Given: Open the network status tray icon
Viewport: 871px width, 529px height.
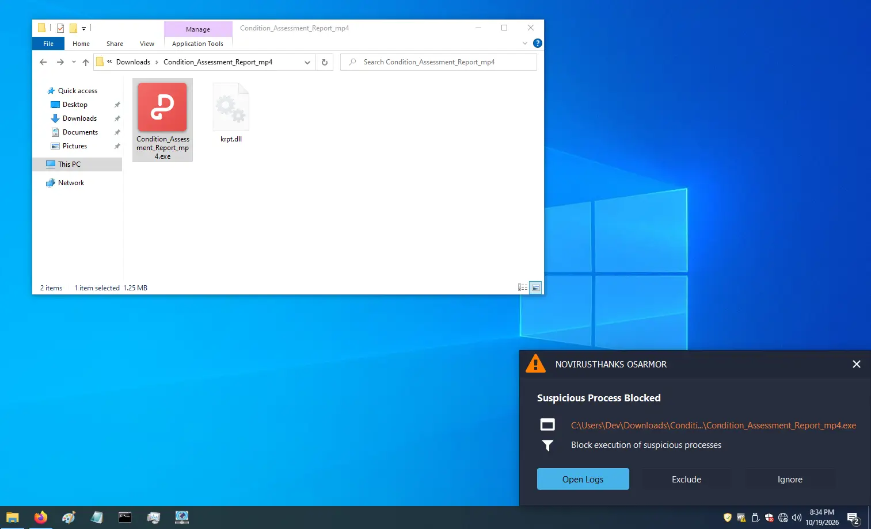Looking at the screenshot, I should pyautogui.click(x=783, y=517).
